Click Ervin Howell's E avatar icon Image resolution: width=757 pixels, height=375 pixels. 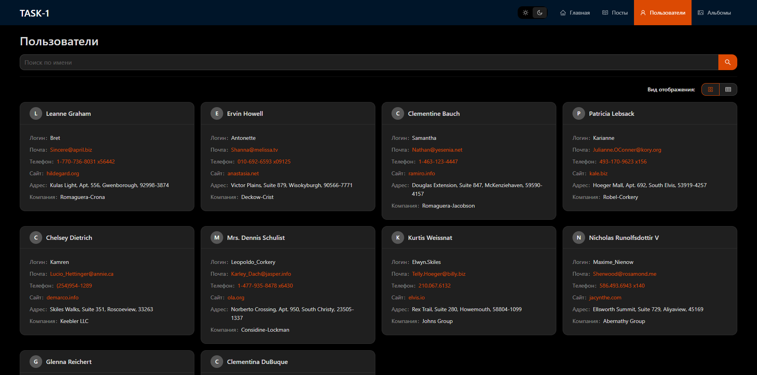(217, 113)
